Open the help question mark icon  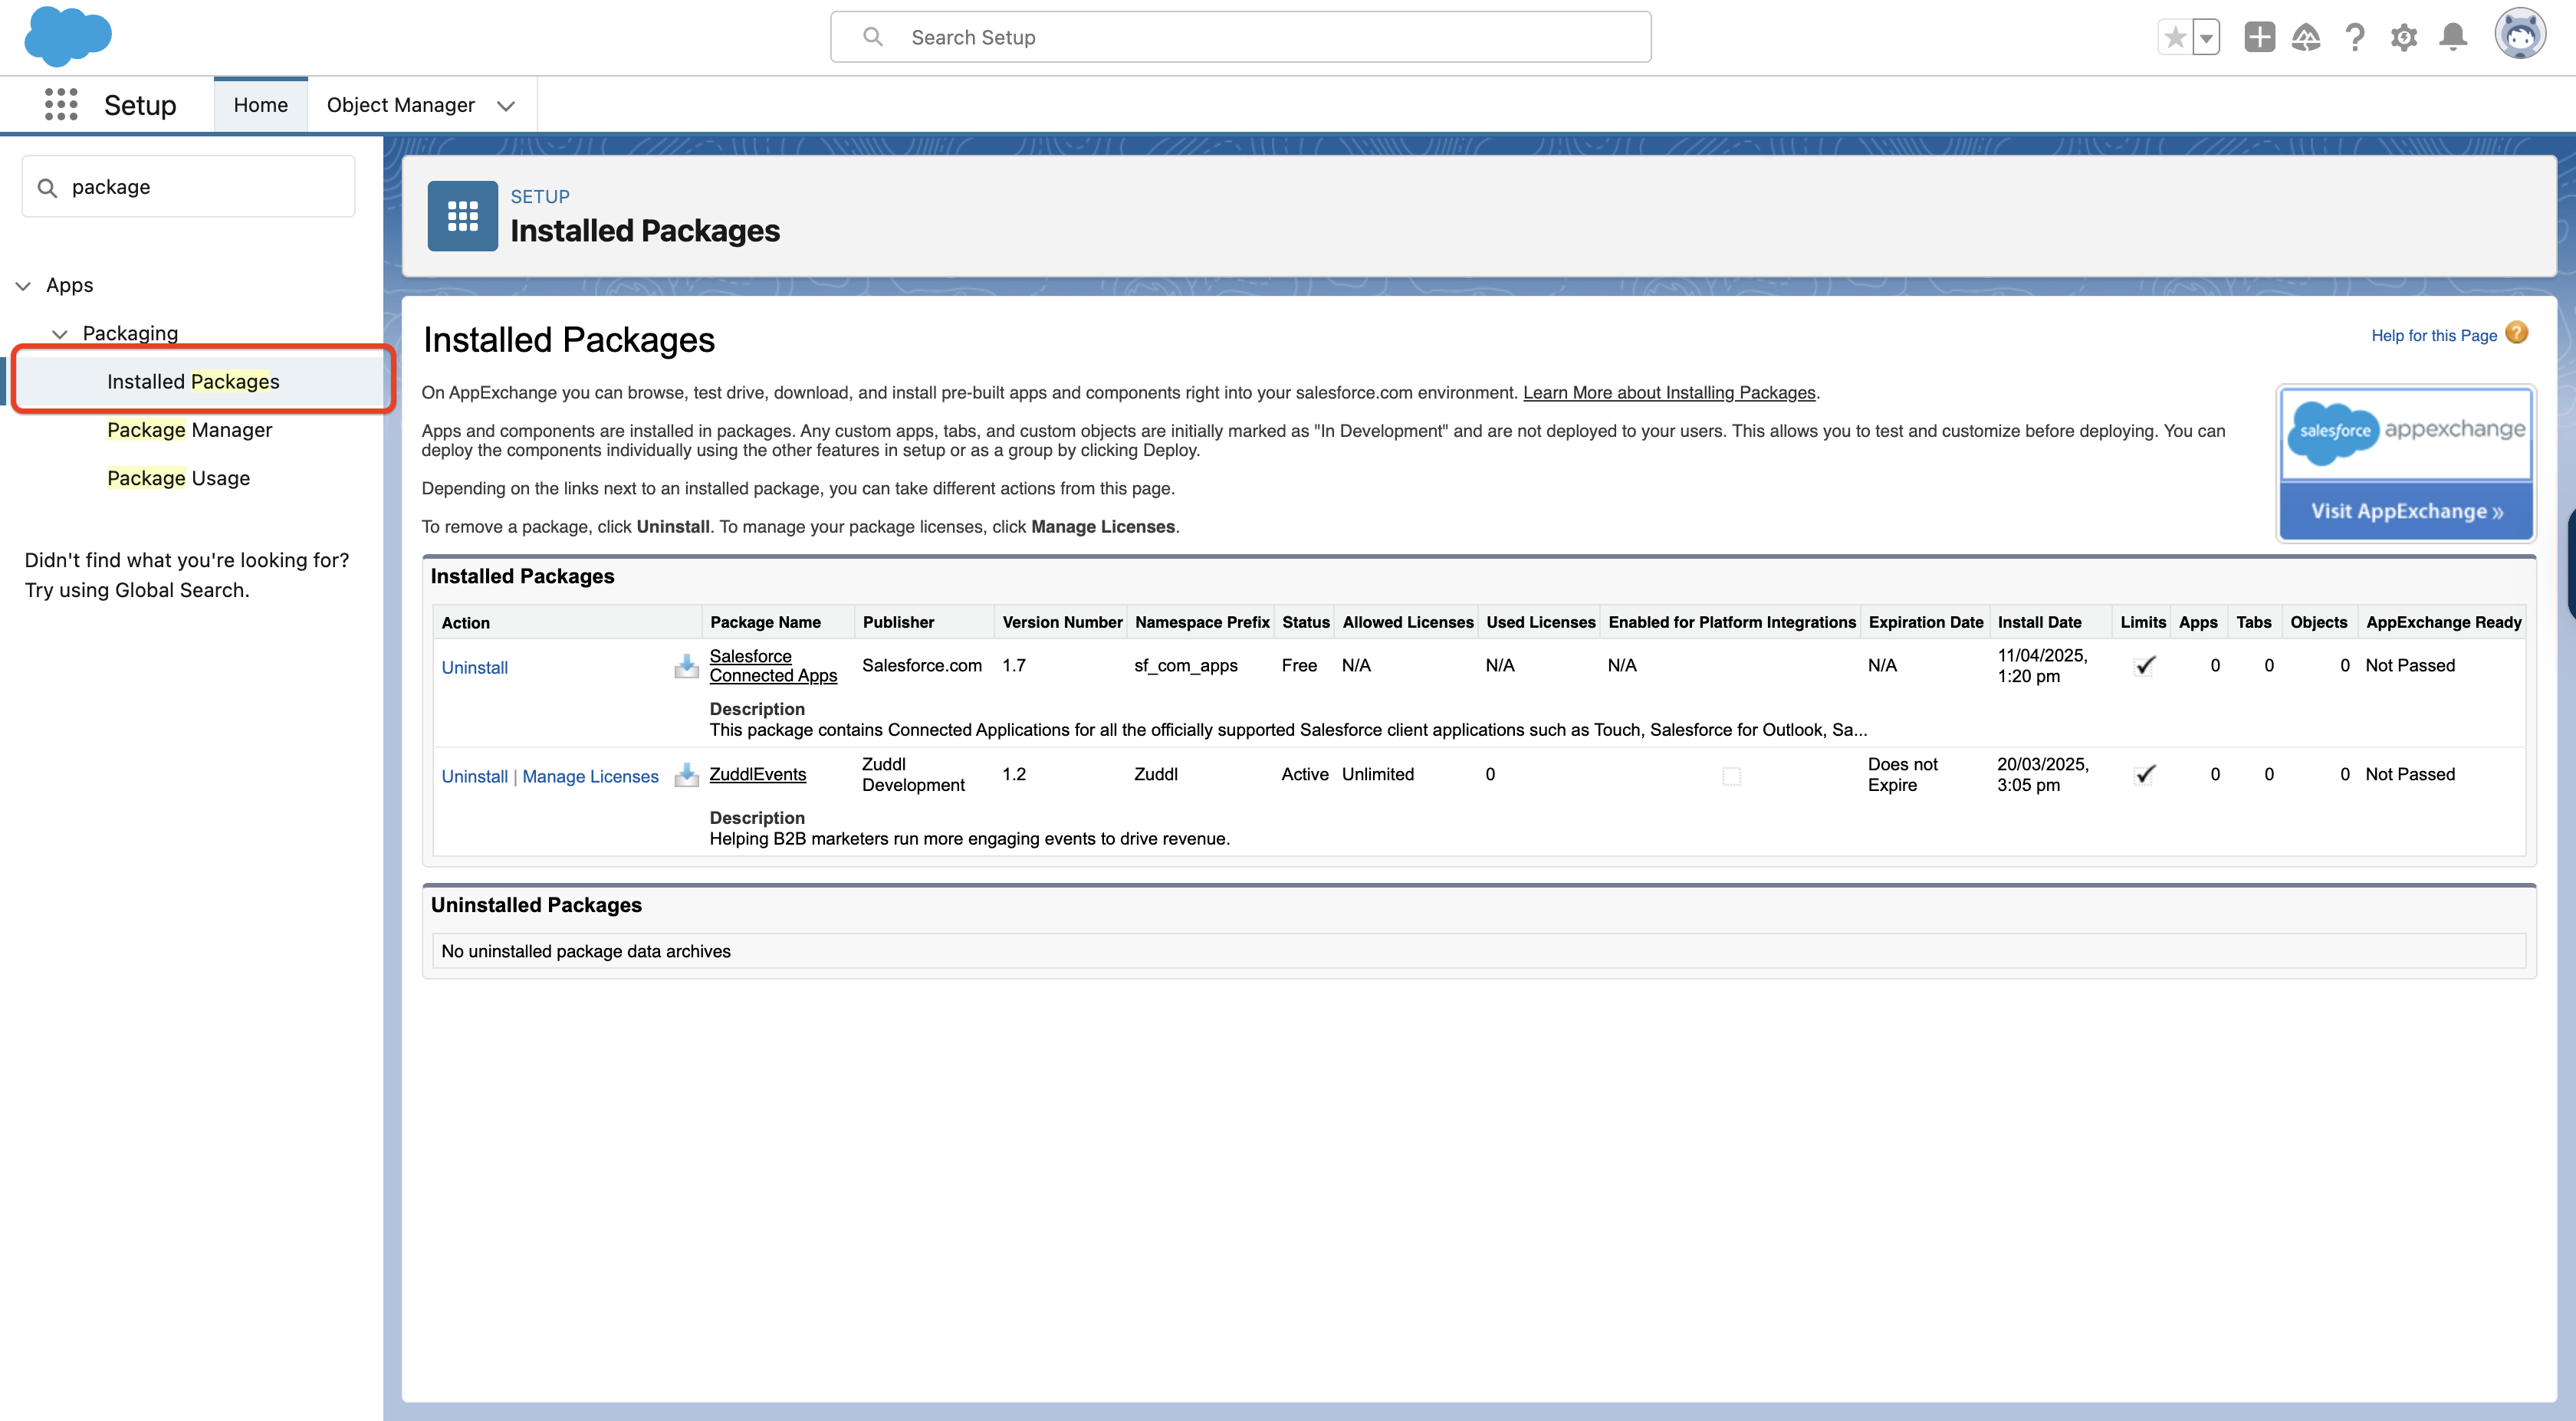click(2355, 38)
